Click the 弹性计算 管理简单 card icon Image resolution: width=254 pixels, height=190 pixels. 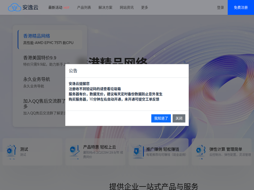(x=200, y=151)
